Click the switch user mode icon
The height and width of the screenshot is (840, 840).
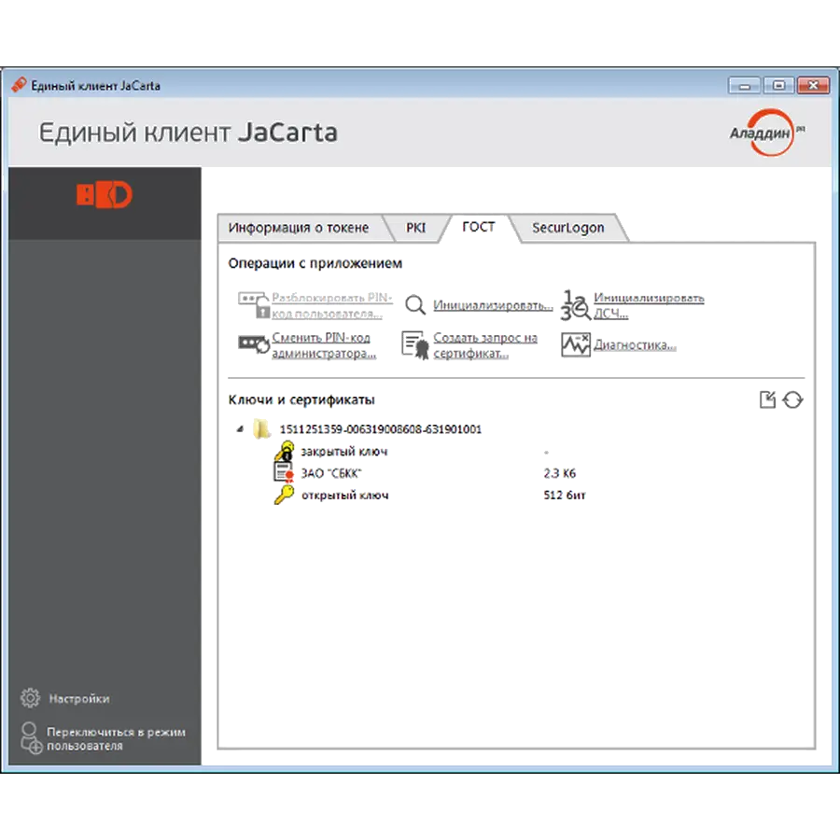(31, 738)
